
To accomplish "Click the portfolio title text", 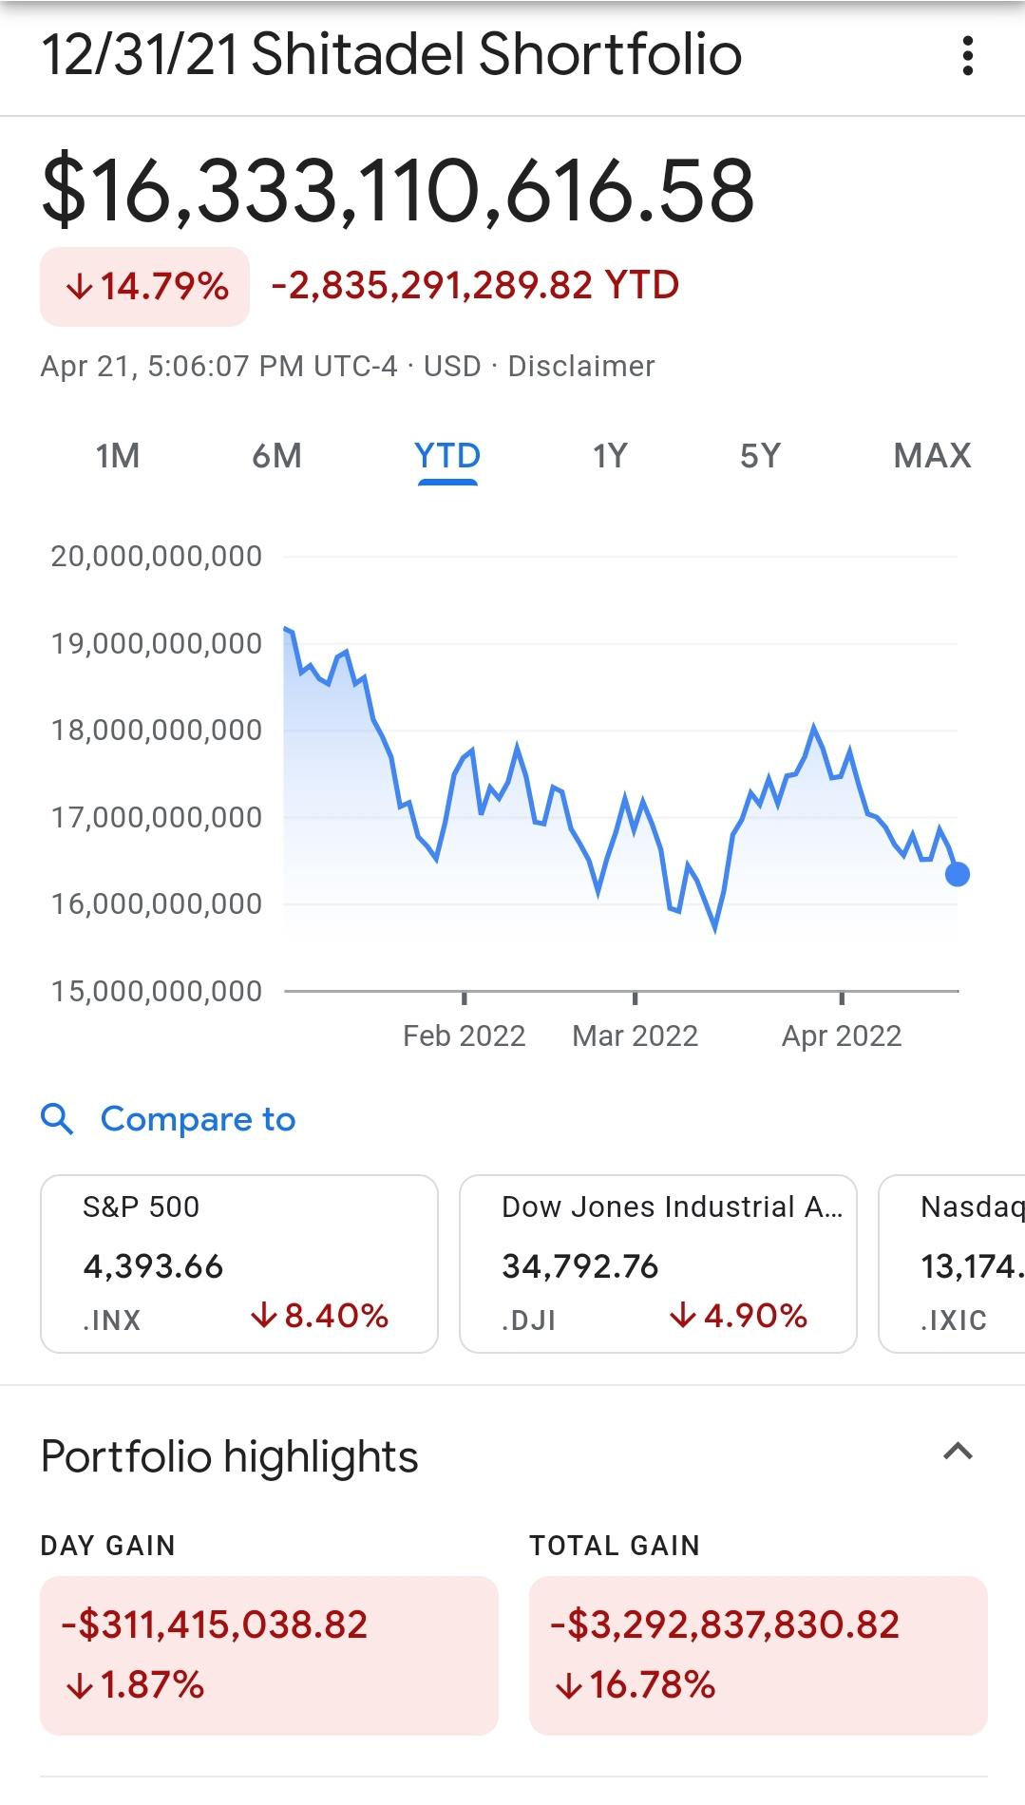I will (391, 54).
